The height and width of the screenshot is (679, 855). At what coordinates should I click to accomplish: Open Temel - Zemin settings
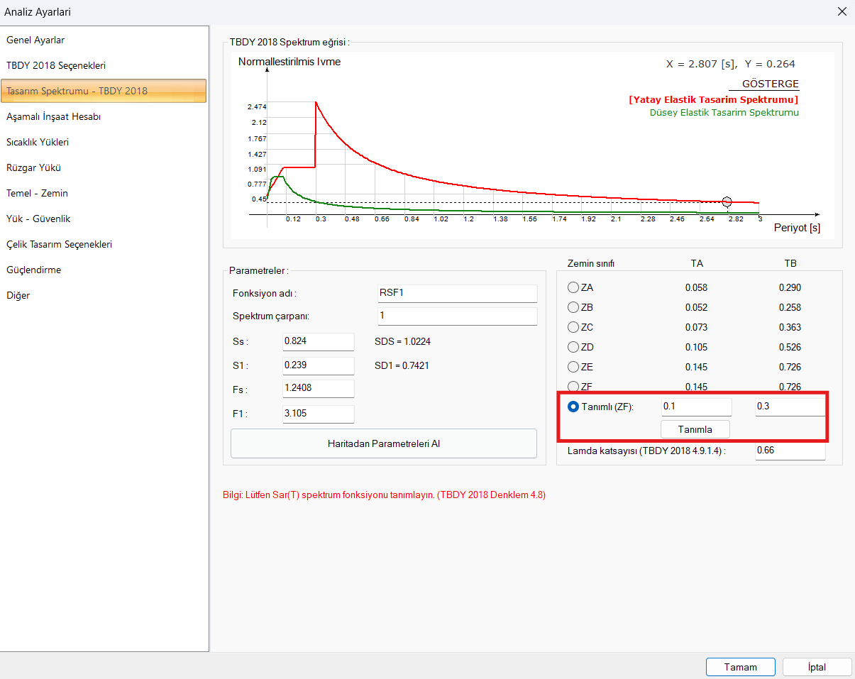pyautogui.click(x=37, y=193)
